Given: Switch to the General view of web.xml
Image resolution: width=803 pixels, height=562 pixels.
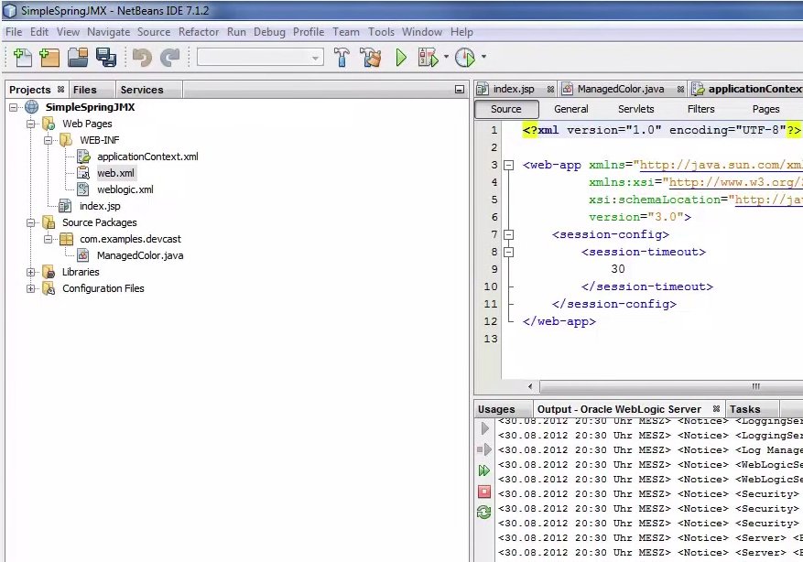Looking at the screenshot, I should tap(571, 109).
